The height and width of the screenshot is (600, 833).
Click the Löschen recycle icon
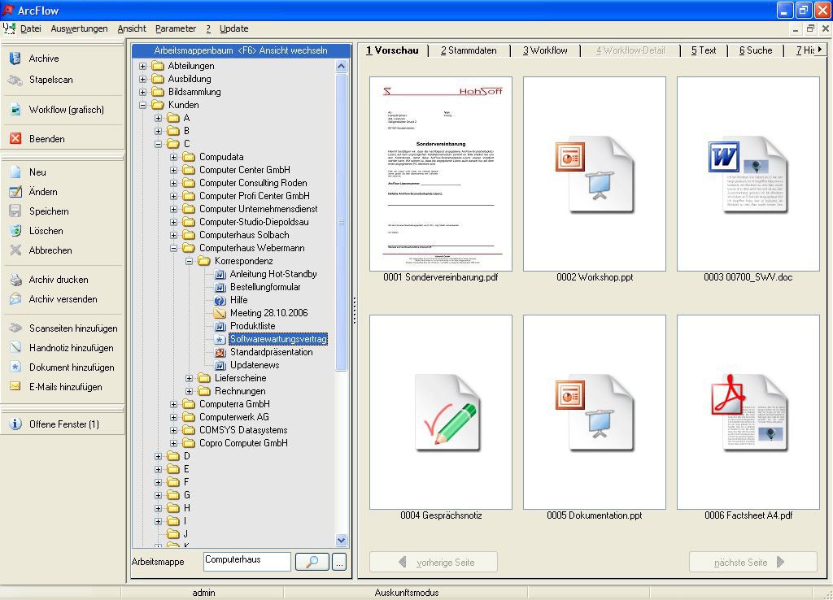click(x=15, y=231)
